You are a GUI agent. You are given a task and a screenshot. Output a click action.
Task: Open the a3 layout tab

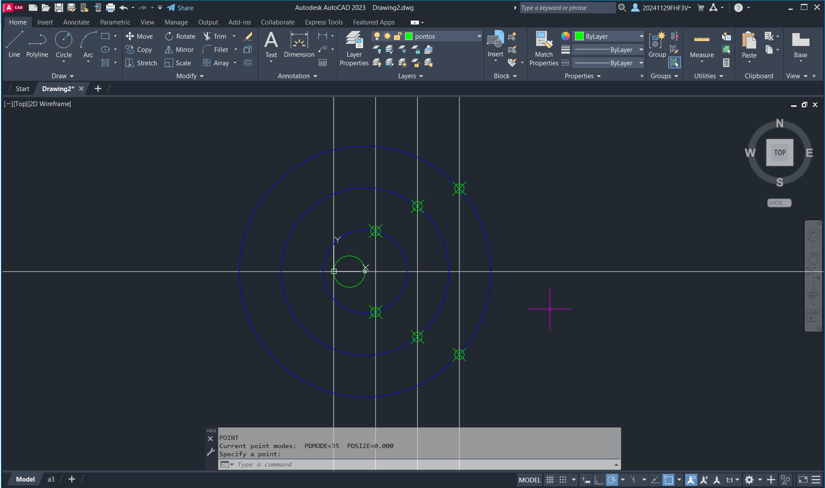click(x=51, y=479)
